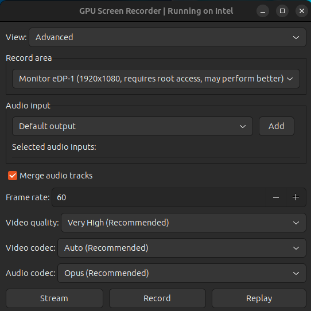This screenshot has width=311, height=311.
Task: Maximize the GPU Screen Recorder window
Action: click(x=282, y=11)
